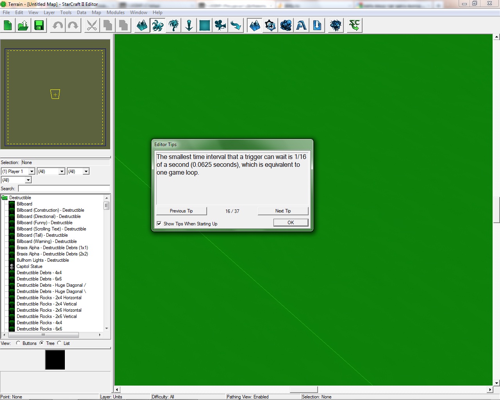Click the map viewport horizontal scrollbar thumb
The height and width of the screenshot is (400, 500).
(304, 389)
